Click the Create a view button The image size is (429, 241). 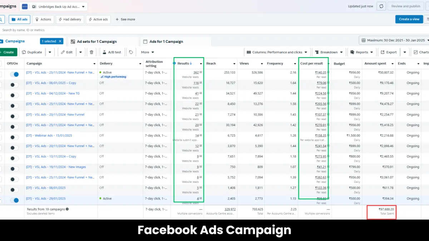click(409, 19)
